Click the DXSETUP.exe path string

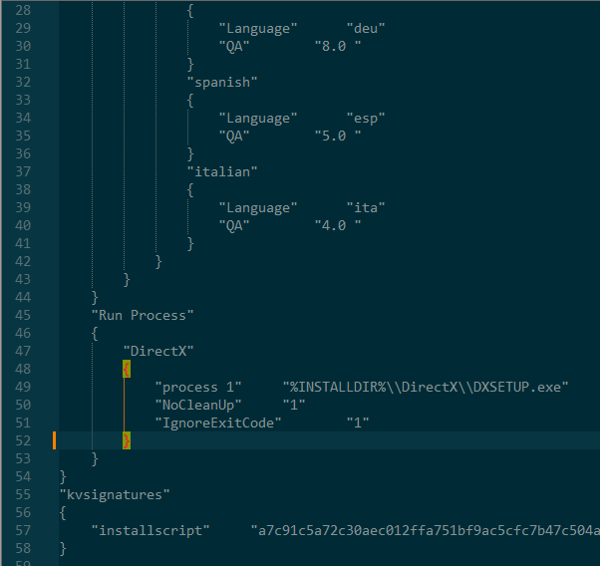coord(426,387)
